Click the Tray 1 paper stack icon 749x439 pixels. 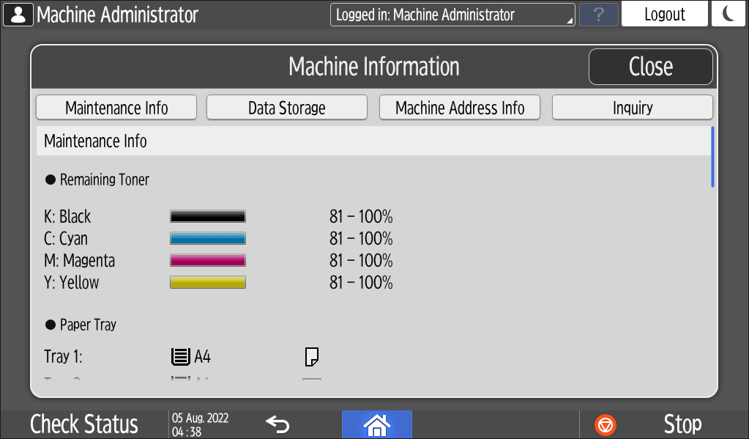point(179,357)
